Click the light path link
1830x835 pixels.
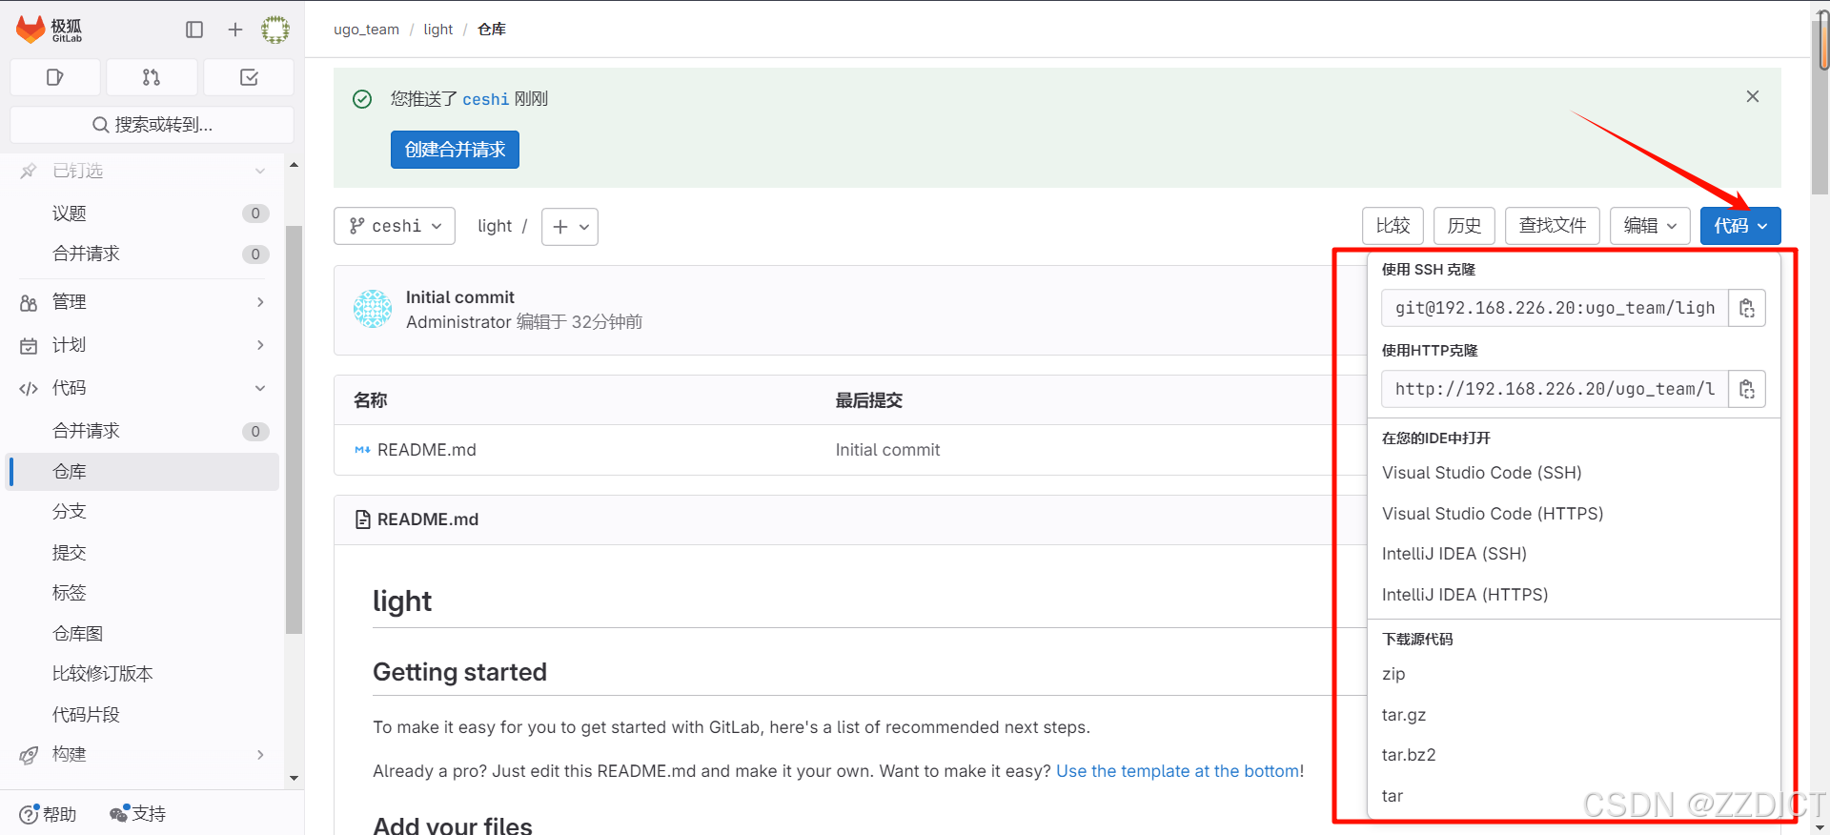coord(495,226)
